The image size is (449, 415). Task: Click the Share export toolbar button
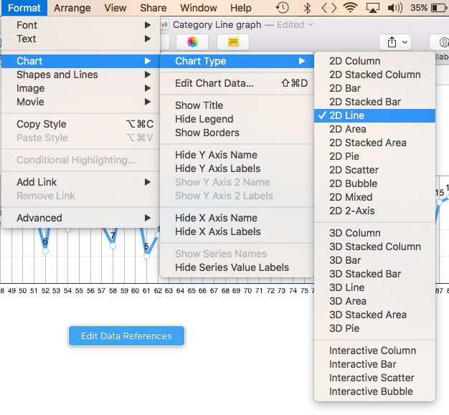tap(394, 42)
